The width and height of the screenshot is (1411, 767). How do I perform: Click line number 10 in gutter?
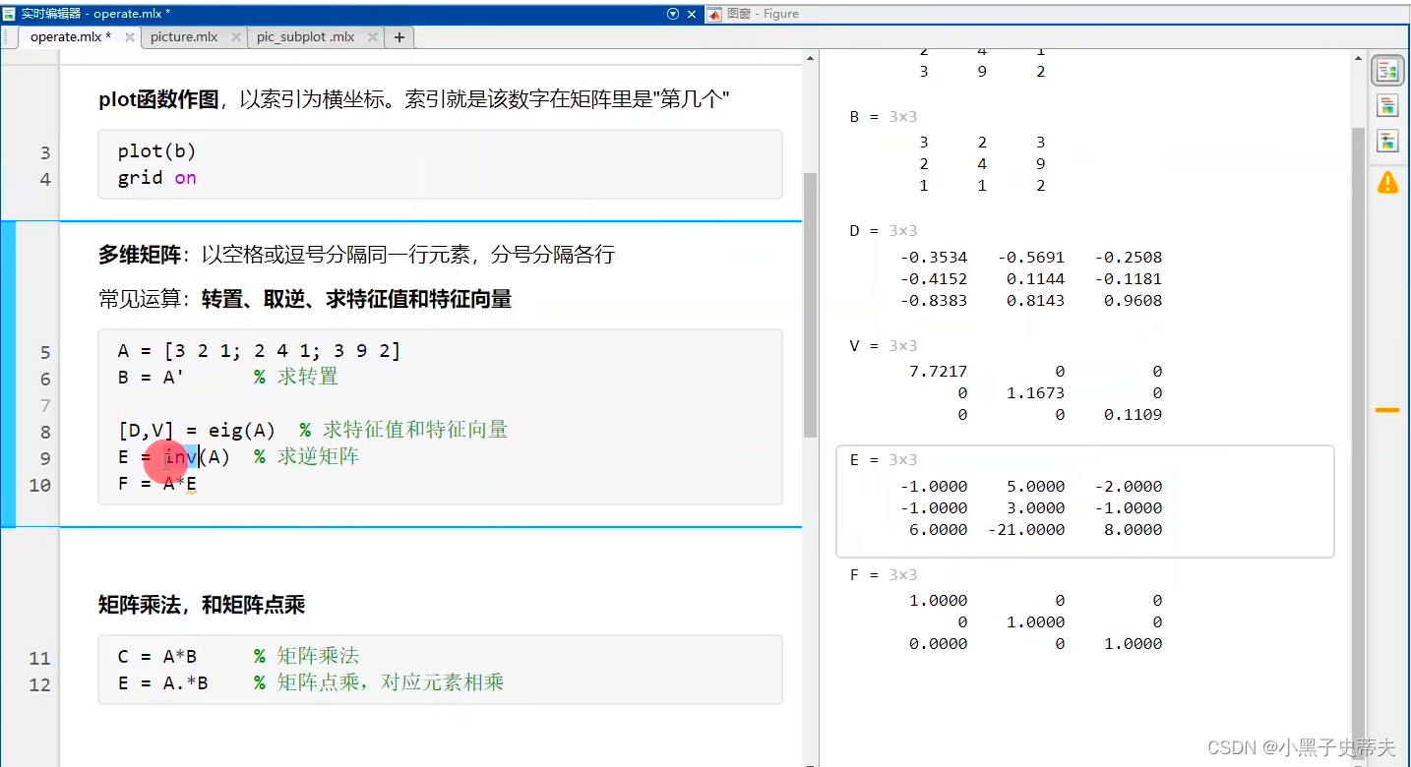point(39,485)
